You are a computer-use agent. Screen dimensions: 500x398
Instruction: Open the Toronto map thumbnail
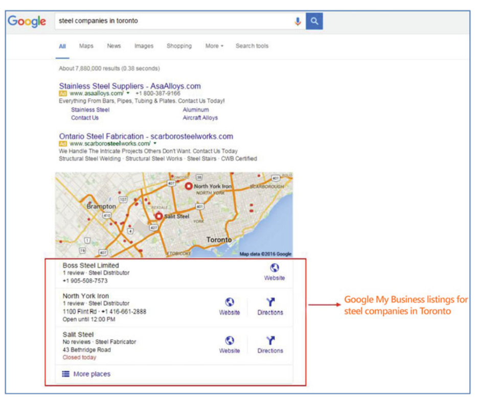(174, 215)
